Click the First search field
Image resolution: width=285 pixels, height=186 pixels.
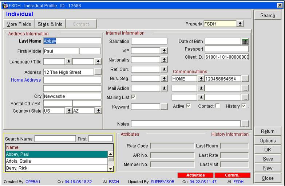click(100, 139)
